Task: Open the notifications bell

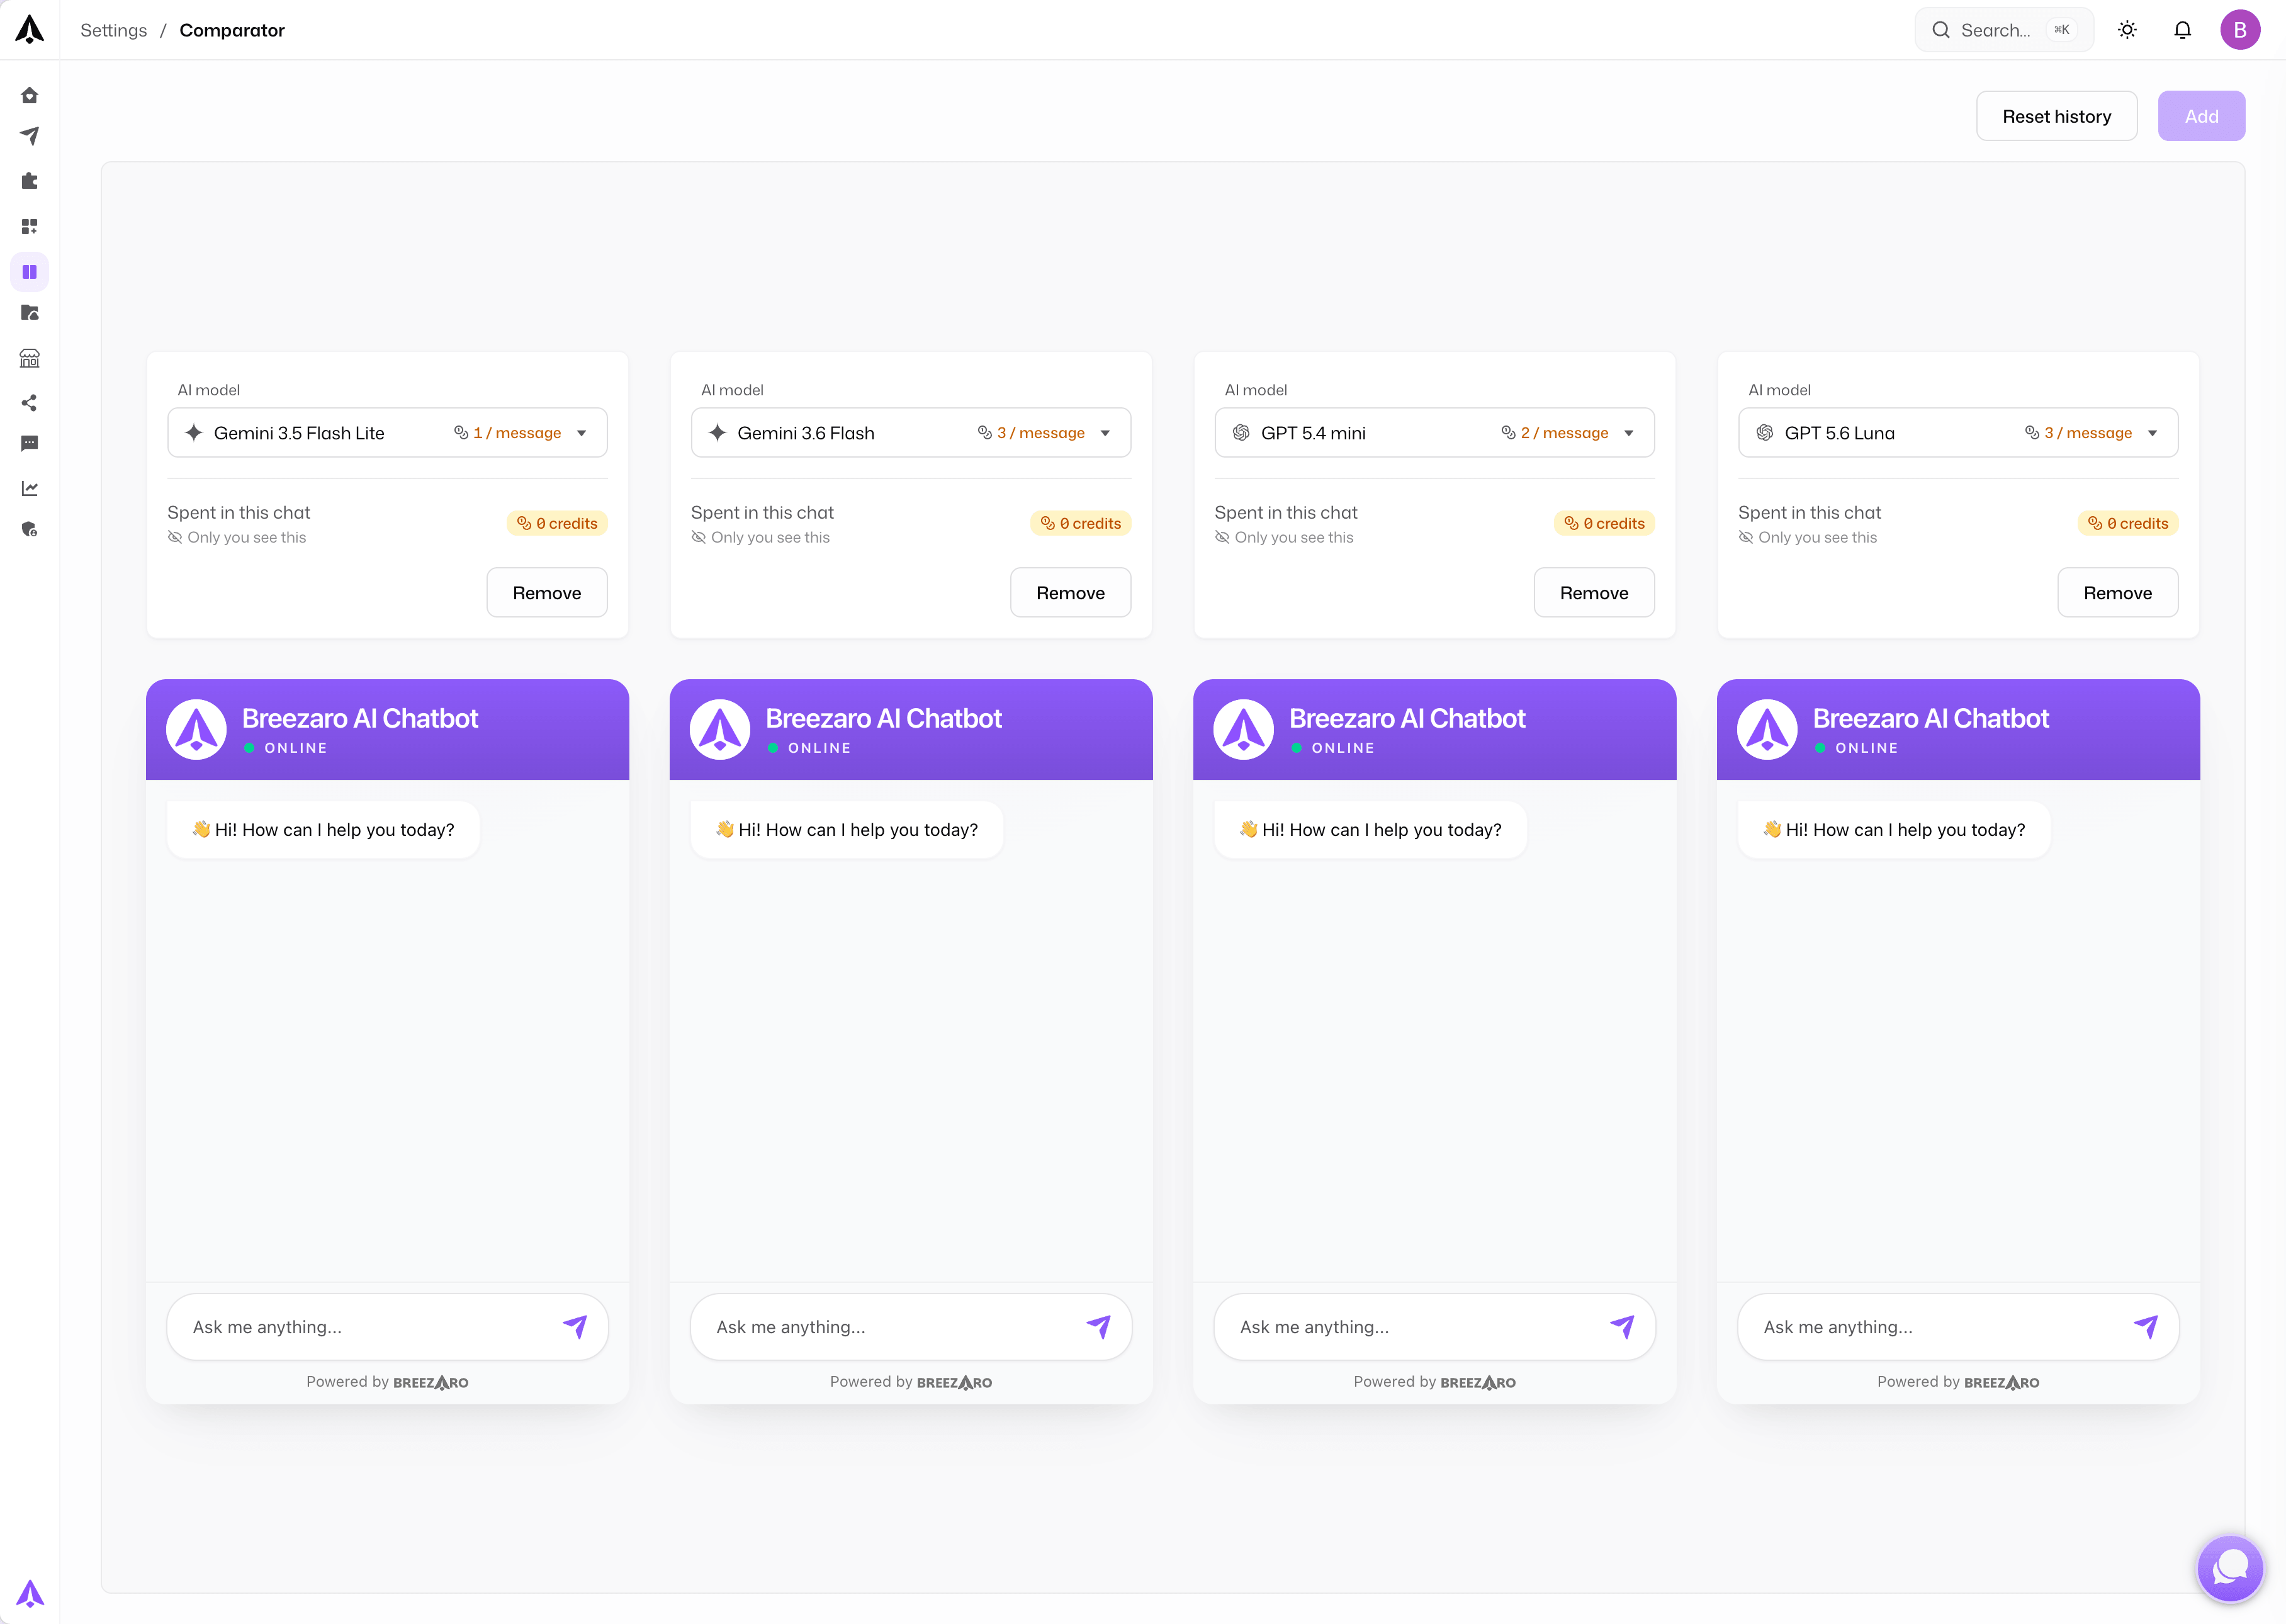Action: click(2183, 30)
